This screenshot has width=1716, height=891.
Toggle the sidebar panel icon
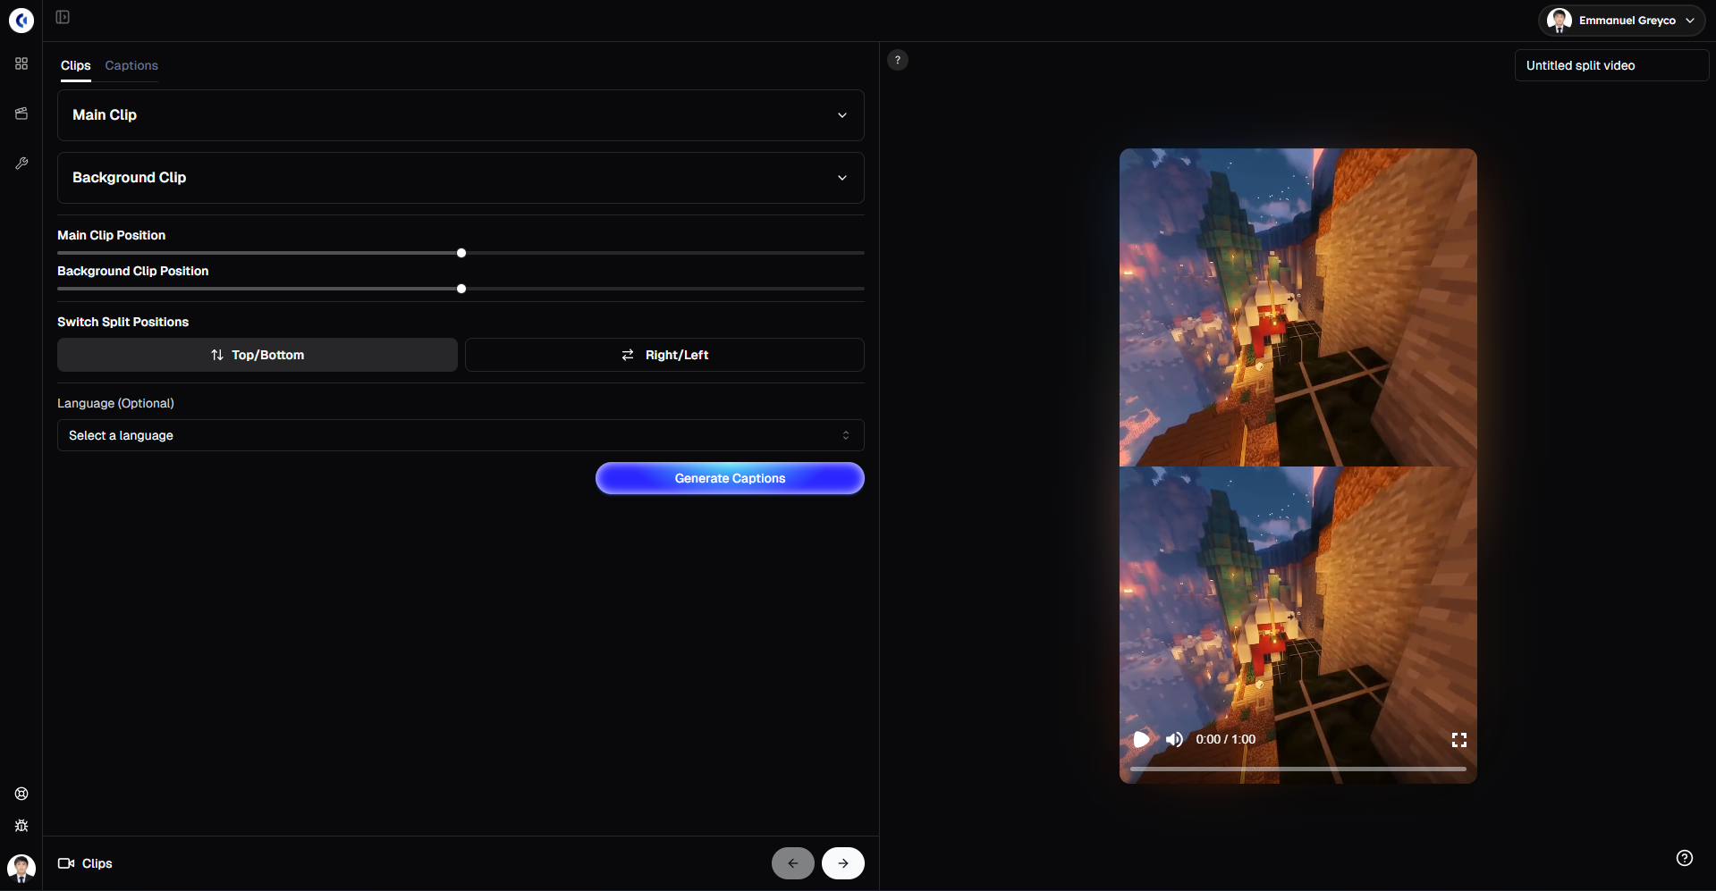tap(63, 17)
